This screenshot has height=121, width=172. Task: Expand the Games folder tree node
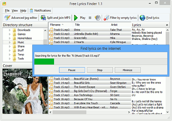tap(10, 34)
